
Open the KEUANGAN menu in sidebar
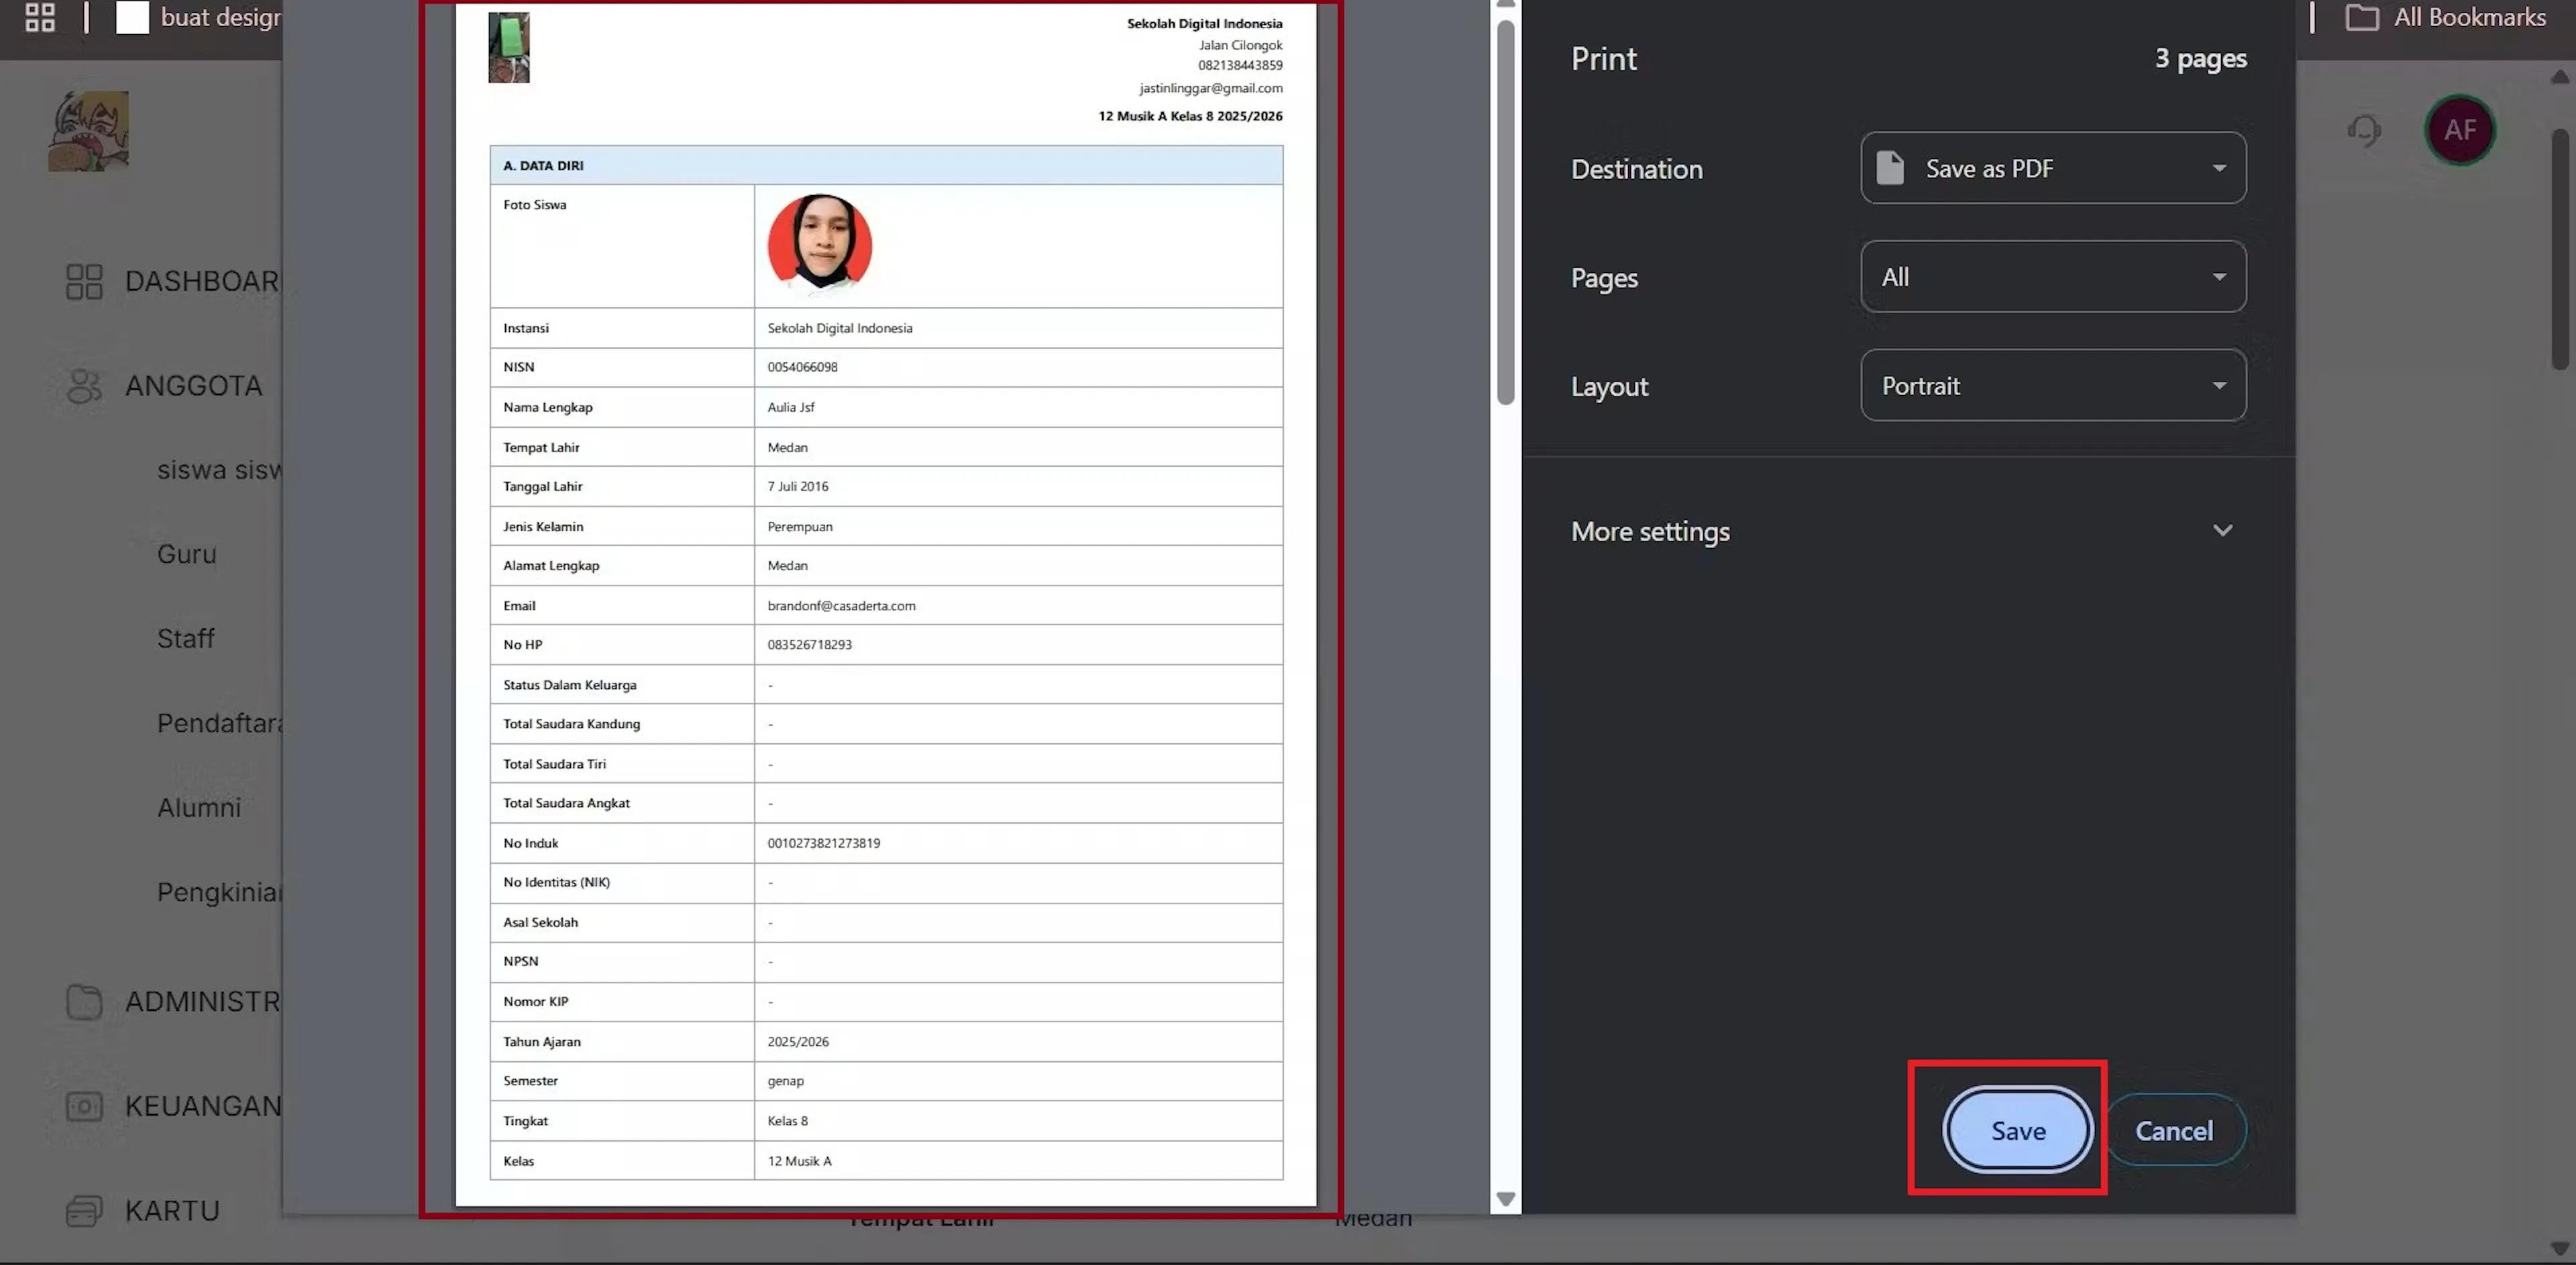coord(202,1106)
